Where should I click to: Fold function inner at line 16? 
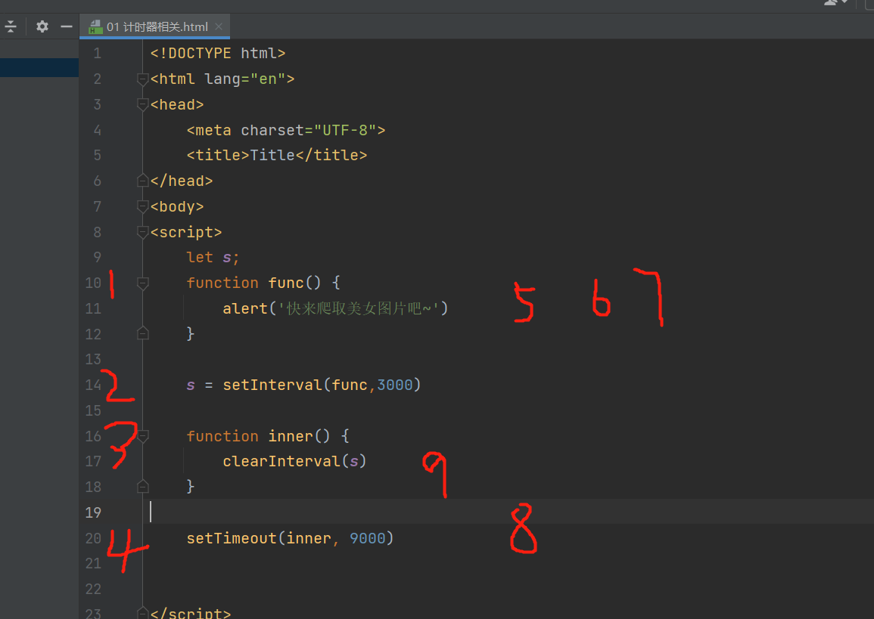[143, 436]
